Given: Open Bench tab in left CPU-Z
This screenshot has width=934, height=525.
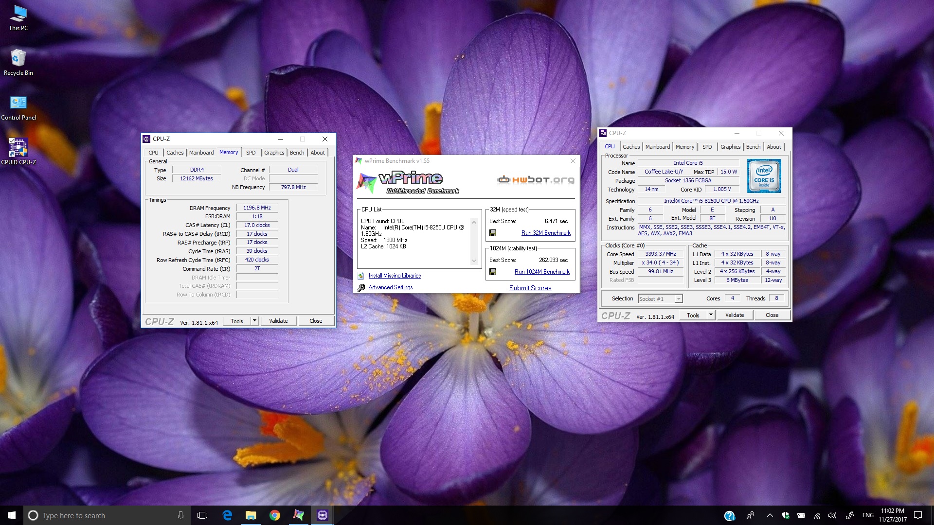Looking at the screenshot, I should pos(297,153).
